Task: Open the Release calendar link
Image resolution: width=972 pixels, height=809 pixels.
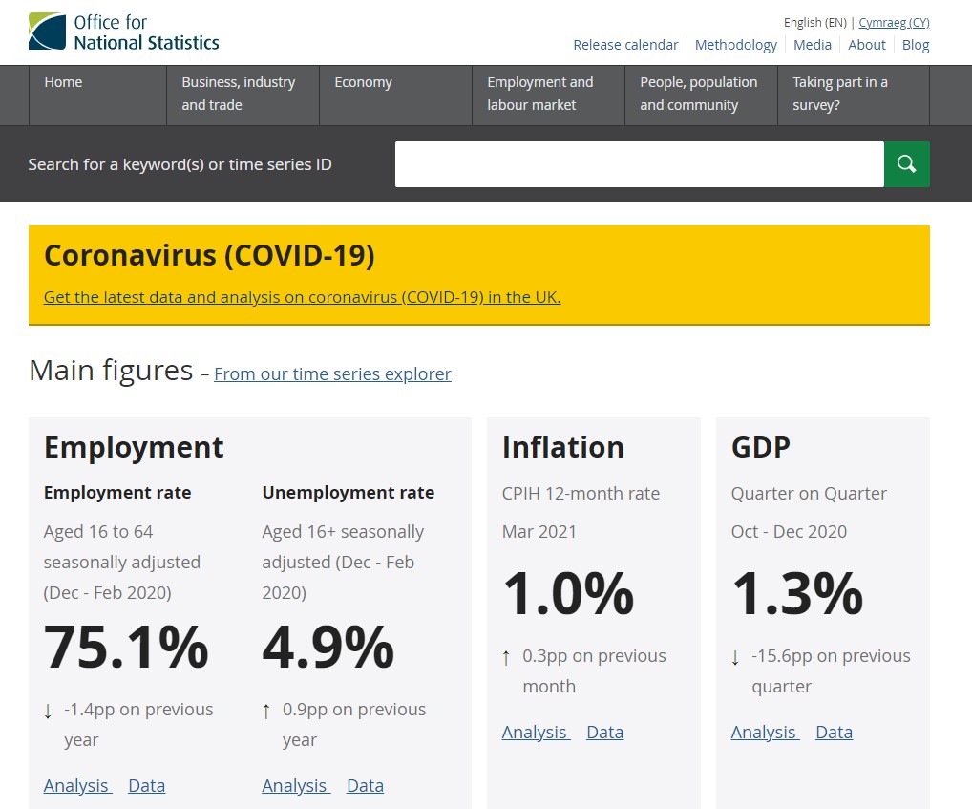Action: (x=625, y=45)
